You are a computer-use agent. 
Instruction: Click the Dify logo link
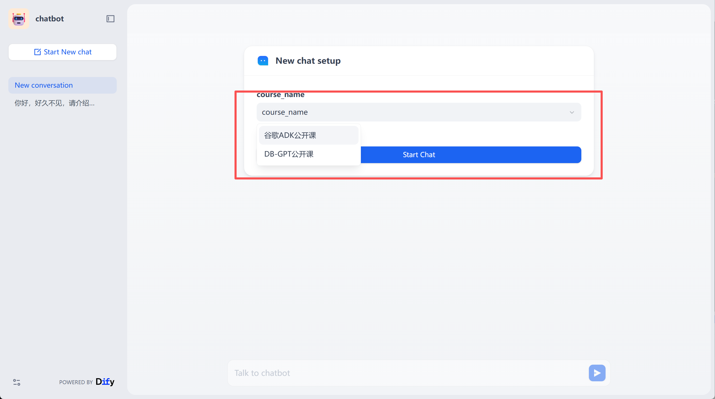point(105,382)
